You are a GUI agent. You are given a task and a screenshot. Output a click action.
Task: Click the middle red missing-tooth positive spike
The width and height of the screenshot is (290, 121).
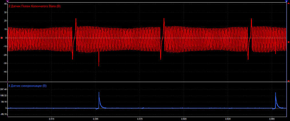(164, 18)
